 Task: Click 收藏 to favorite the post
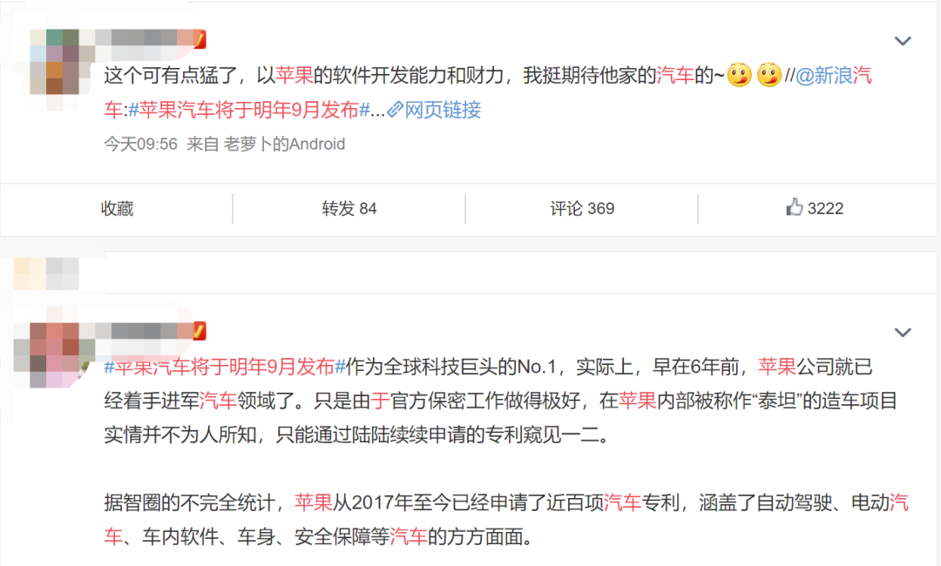pyautogui.click(x=117, y=209)
